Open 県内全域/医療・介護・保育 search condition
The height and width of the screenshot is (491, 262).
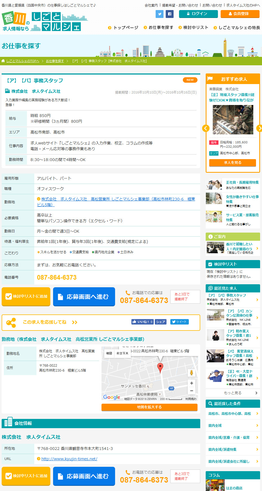(233, 438)
